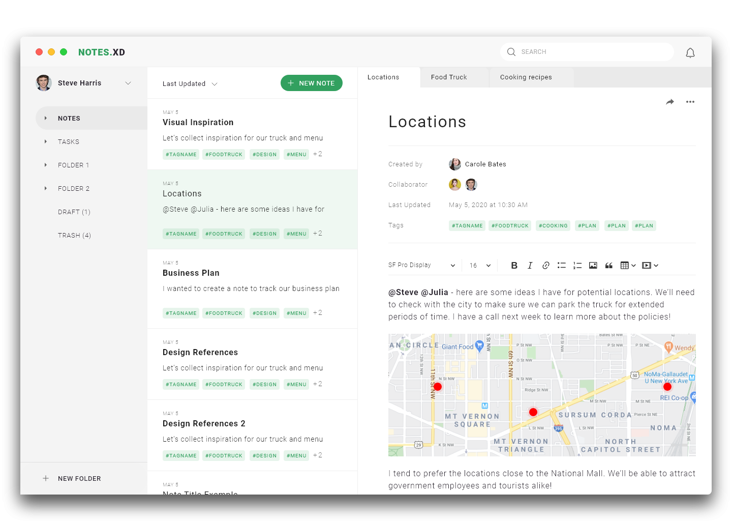Click +2 more tags on Visual Inspiration

click(318, 154)
